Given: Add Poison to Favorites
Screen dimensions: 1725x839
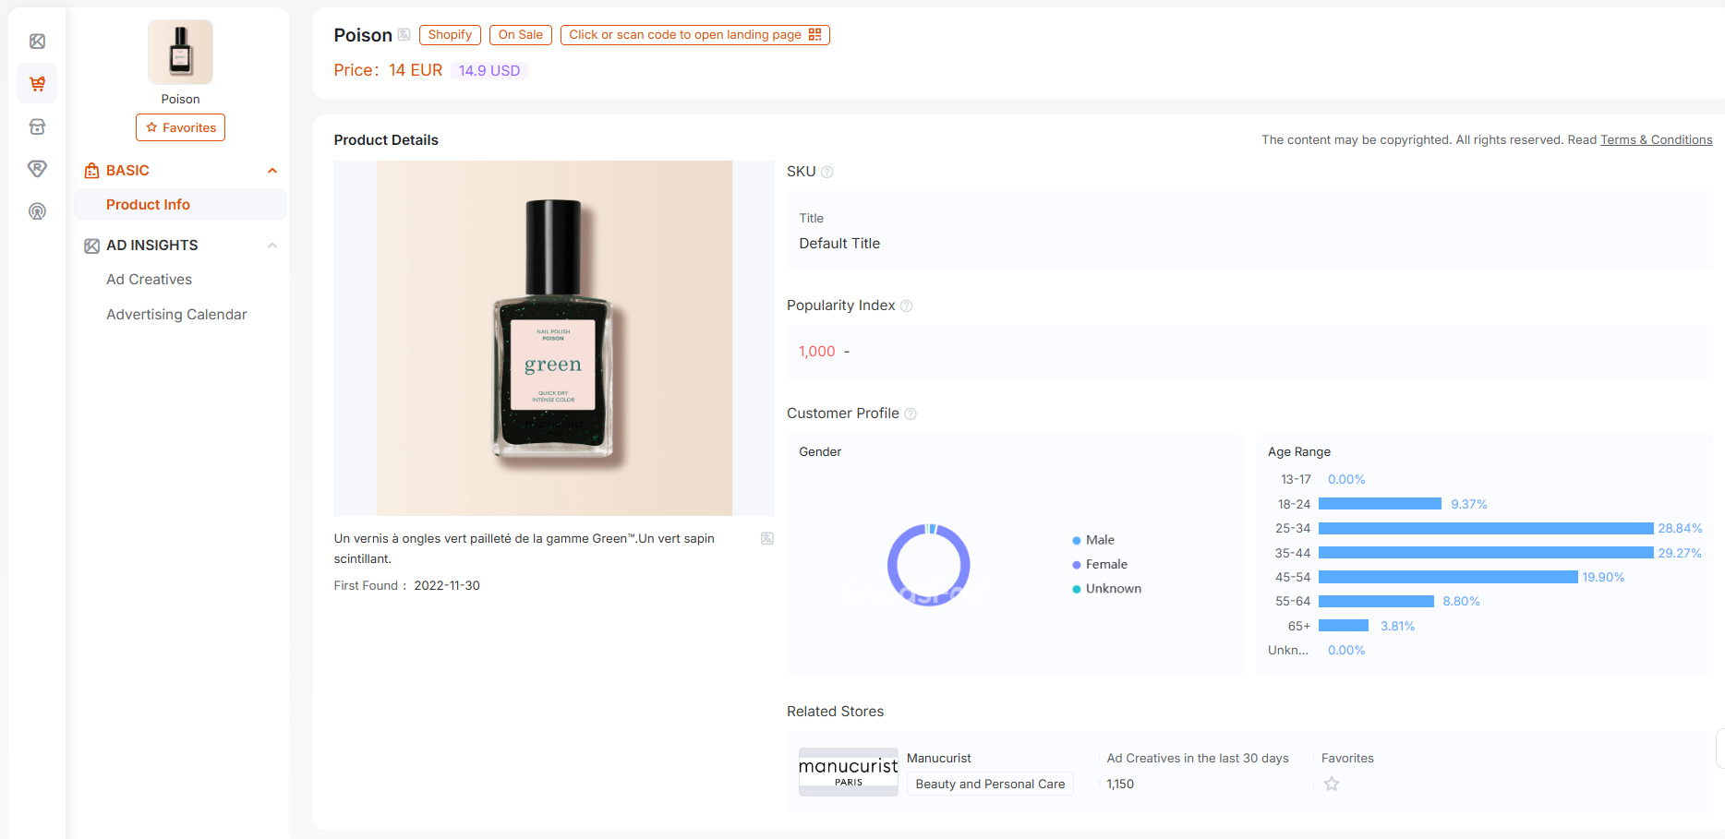Looking at the screenshot, I should click(180, 127).
